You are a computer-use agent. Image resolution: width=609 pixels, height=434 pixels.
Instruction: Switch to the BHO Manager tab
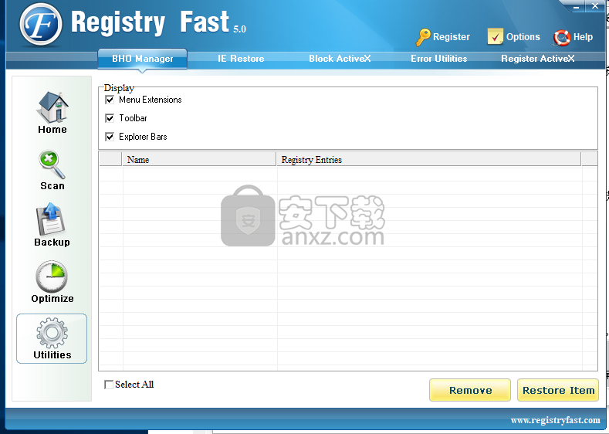coord(143,59)
